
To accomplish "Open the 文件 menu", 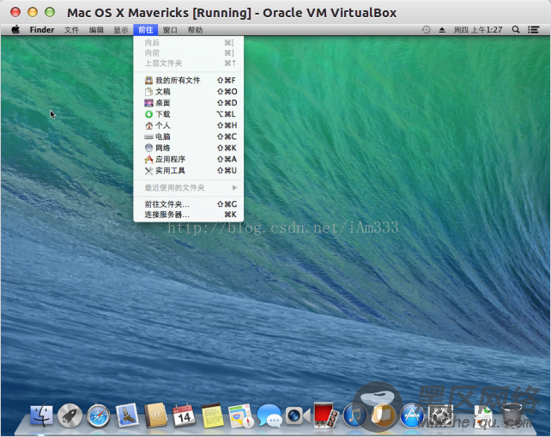I will click(72, 30).
